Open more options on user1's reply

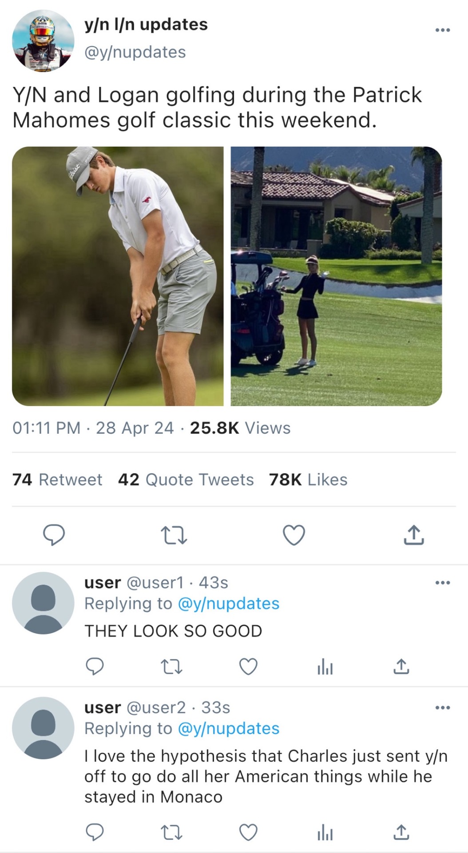(x=443, y=582)
